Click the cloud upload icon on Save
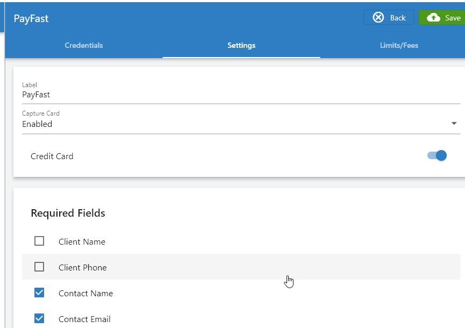Image resolution: width=465 pixels, height=328 pixels. [433, 18]
